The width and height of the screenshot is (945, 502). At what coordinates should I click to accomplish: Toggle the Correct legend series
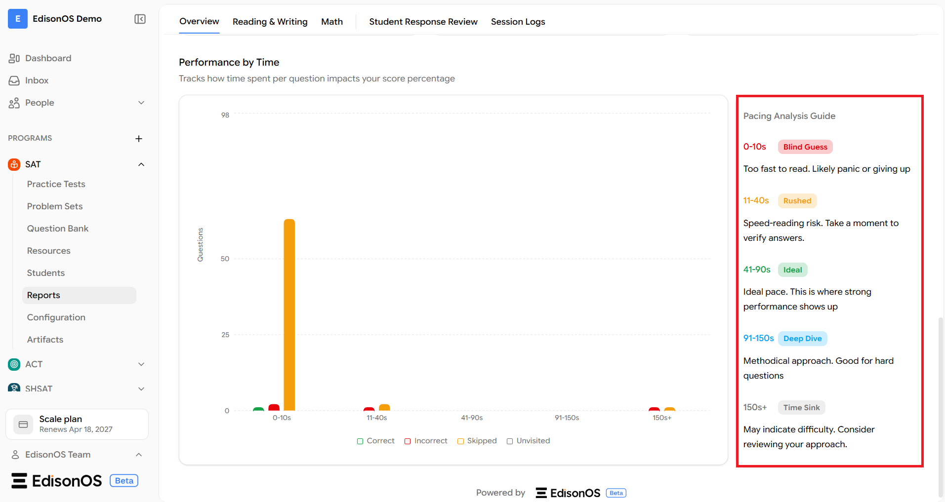(375, 441)
